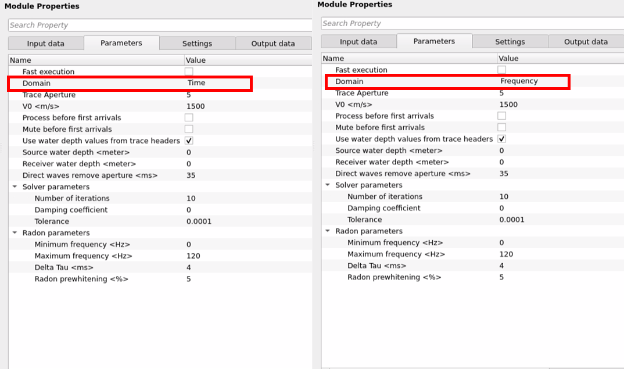Image resolution: width=624 pixels, height=369 pixels.
Task: Enable Mute before first arrivals in right panel
Action: [502, 127]
